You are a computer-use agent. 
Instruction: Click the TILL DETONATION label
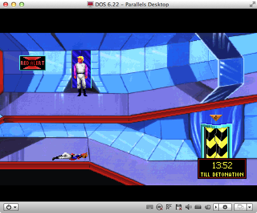(x=222, y=174)
